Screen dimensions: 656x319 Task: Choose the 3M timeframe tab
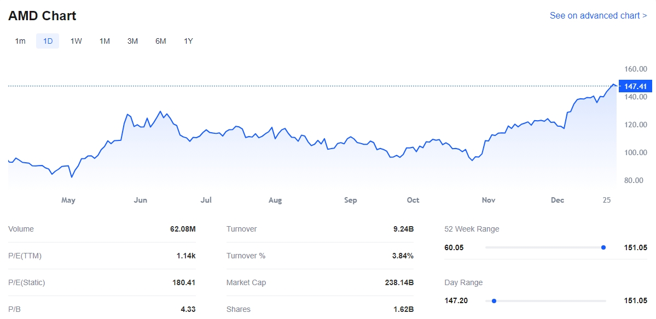(132, 41)
